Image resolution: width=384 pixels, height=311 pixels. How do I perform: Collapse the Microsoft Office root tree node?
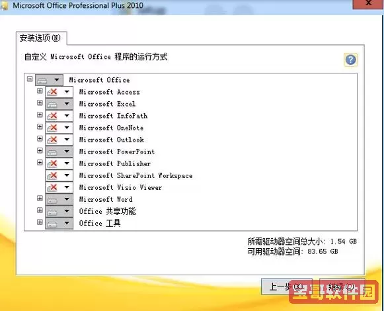(30, 79)
